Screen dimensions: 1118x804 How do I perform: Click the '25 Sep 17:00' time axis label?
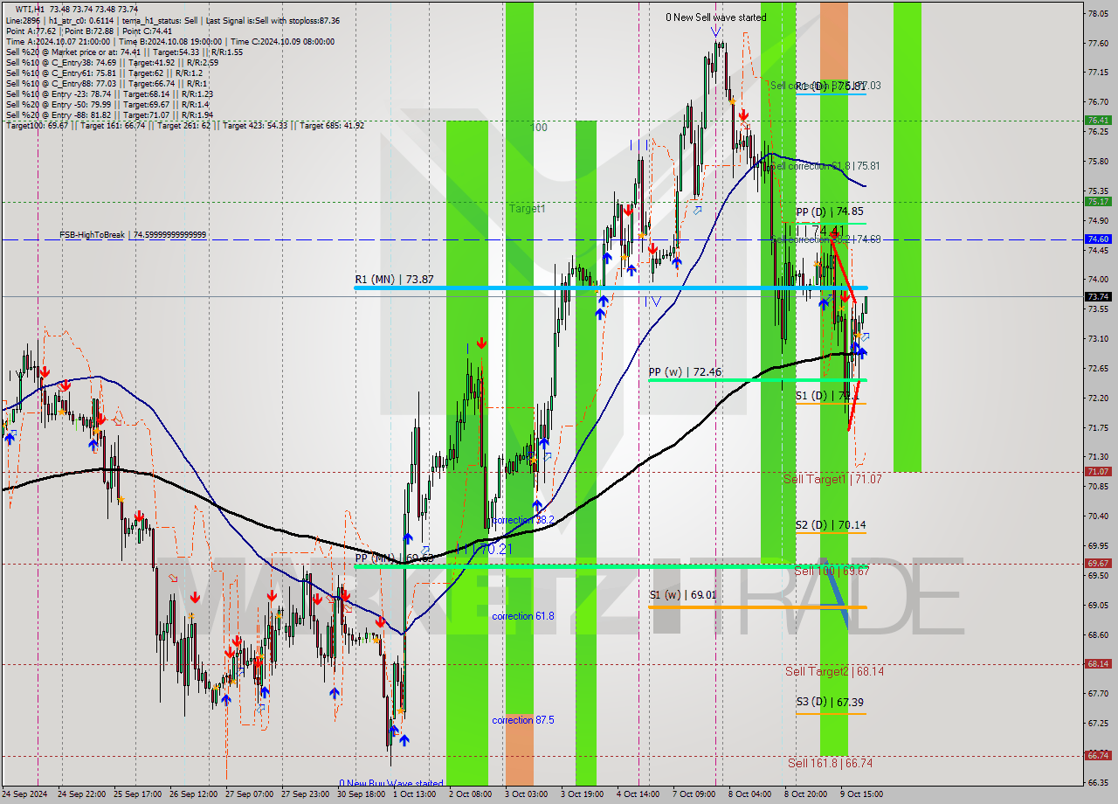[x=138, y=794]
